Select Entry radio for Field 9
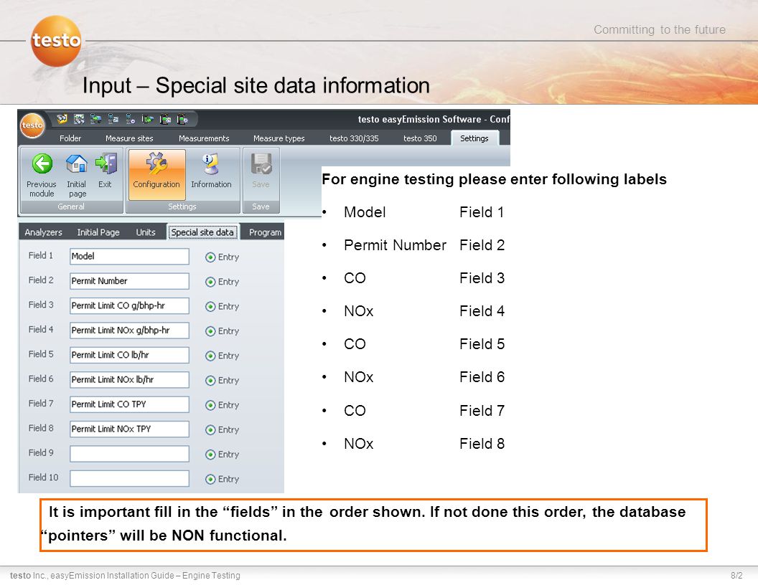Image resolution: width=758 pixels, height=585 pixels. point(210,455)
